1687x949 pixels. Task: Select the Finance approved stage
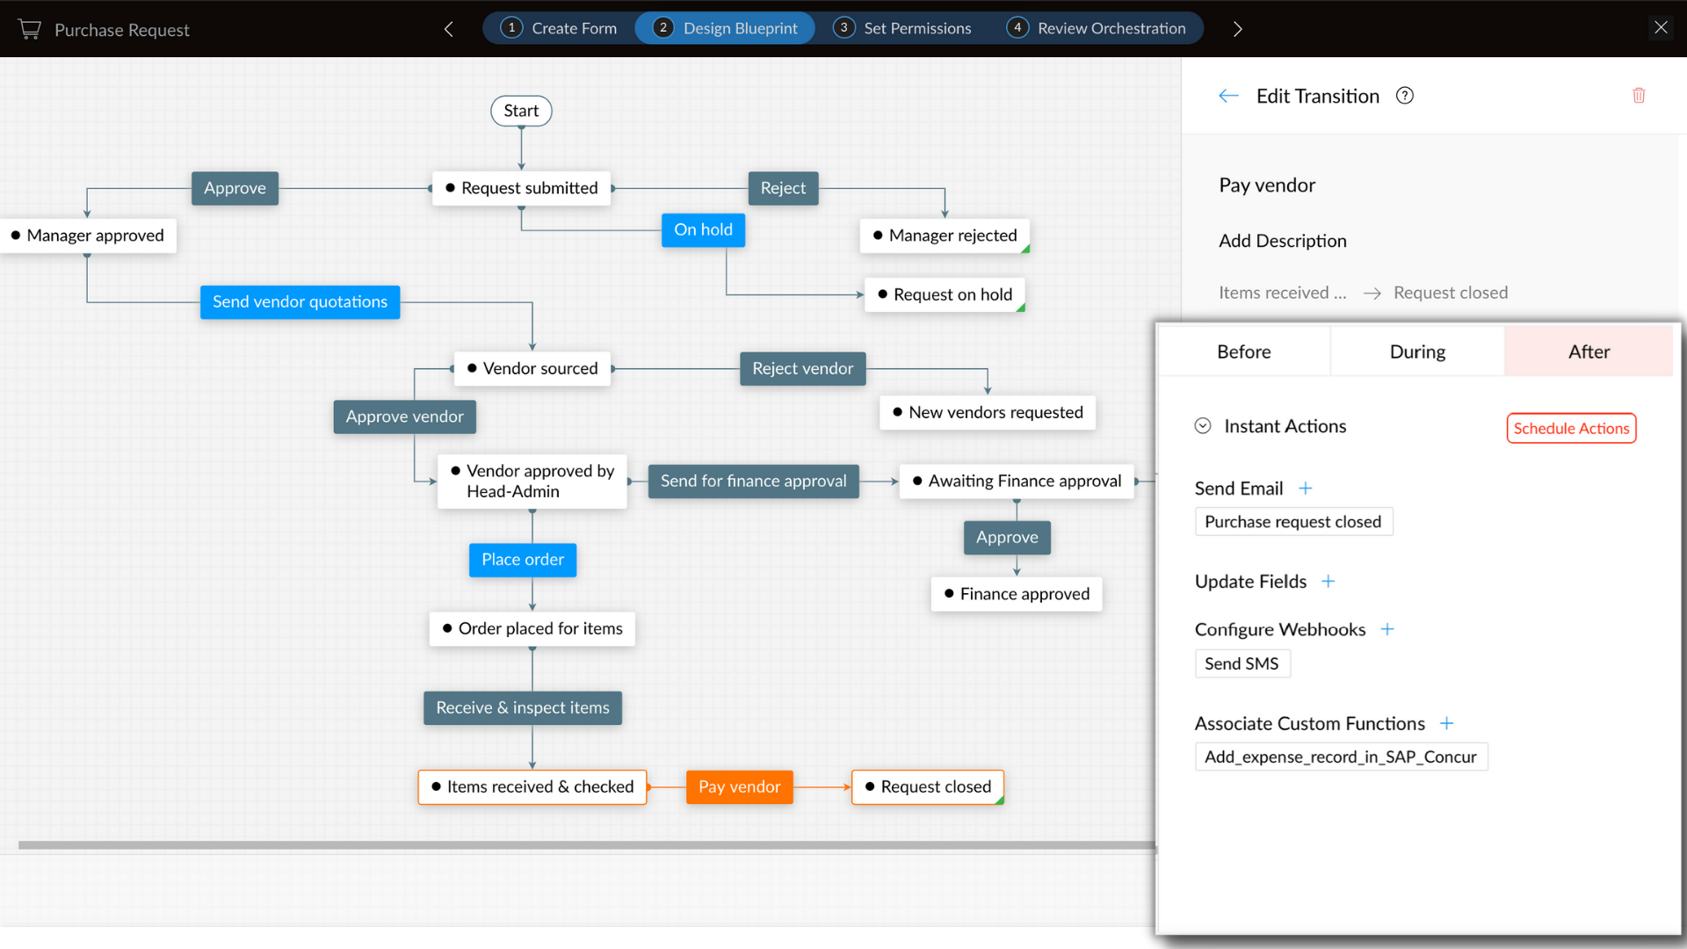coord(1017,595)
